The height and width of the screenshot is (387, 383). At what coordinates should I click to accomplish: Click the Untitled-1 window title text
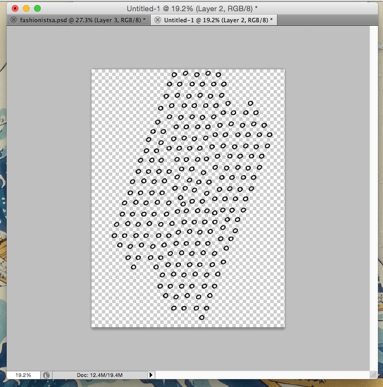point(192,8)
